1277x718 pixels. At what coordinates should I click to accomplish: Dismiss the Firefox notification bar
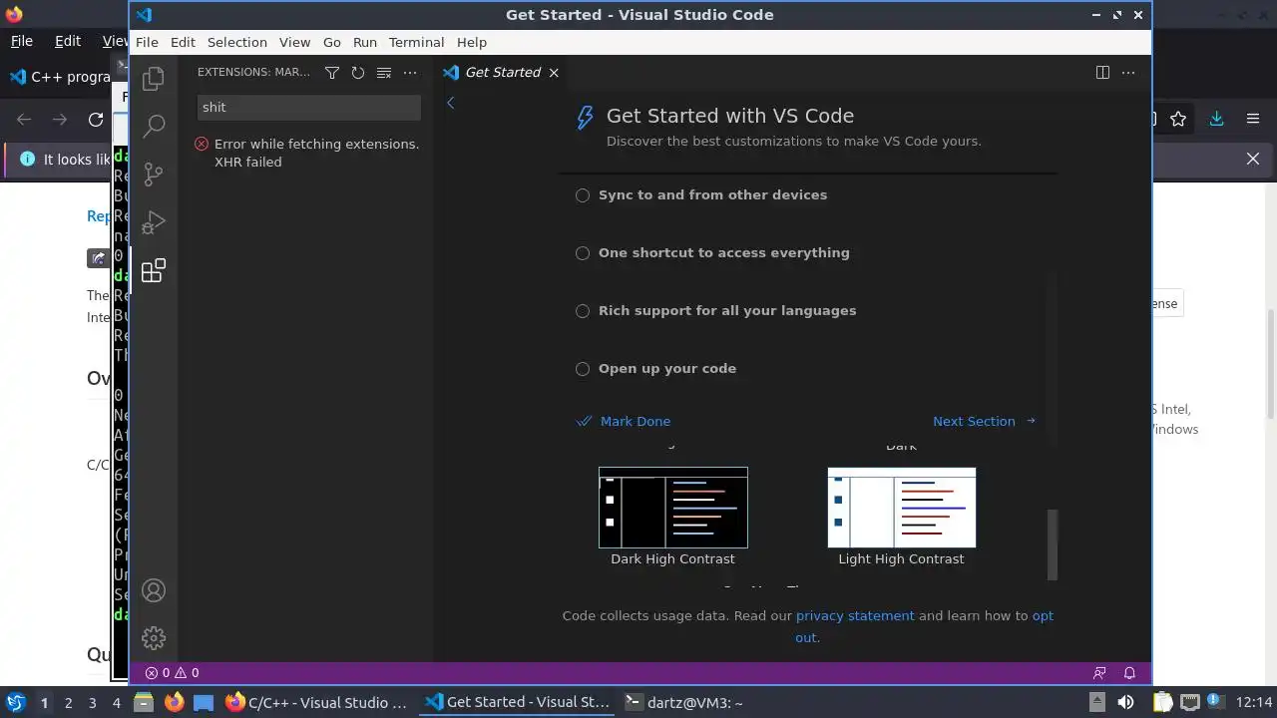1253,159
